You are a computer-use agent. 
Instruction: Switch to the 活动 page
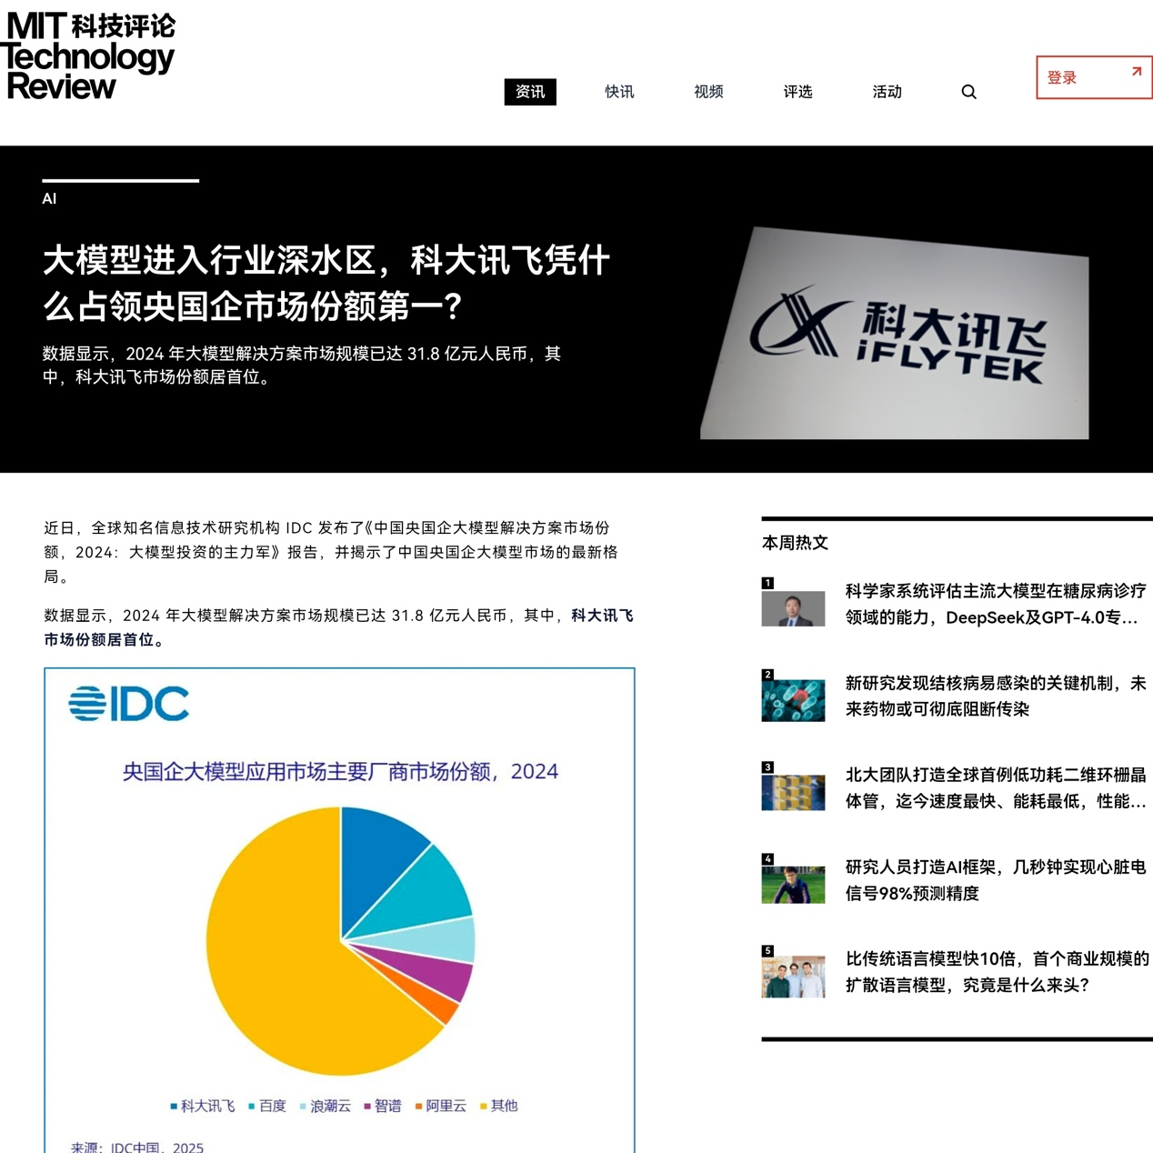pos(887,92)
